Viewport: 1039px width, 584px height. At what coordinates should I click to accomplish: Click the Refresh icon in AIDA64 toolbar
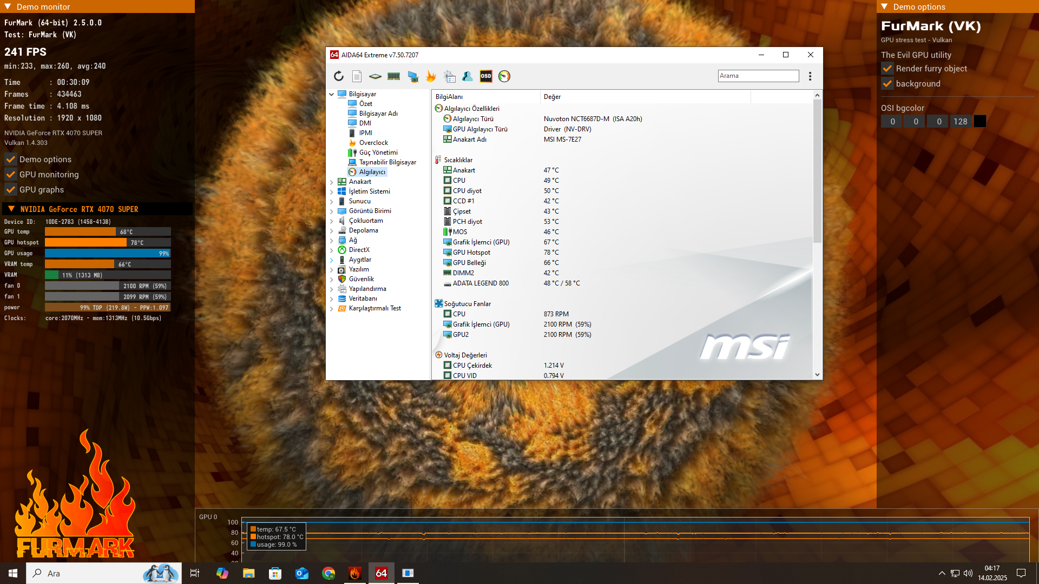tap(339, 76)
